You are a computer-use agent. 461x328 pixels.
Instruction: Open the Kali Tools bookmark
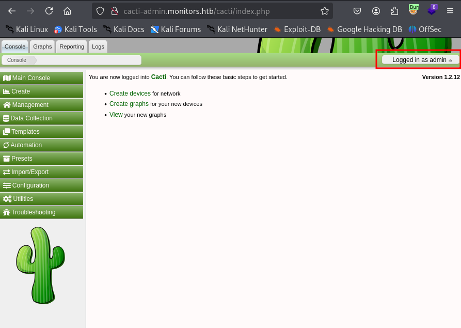[x=75, y=29]
